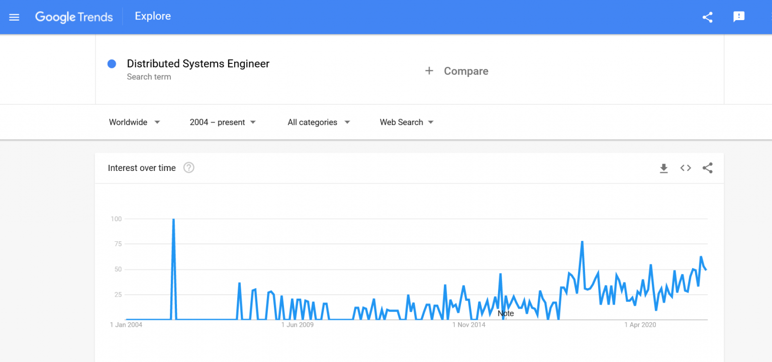
Task: Open the send feedback icon
Action: point(738,17)
